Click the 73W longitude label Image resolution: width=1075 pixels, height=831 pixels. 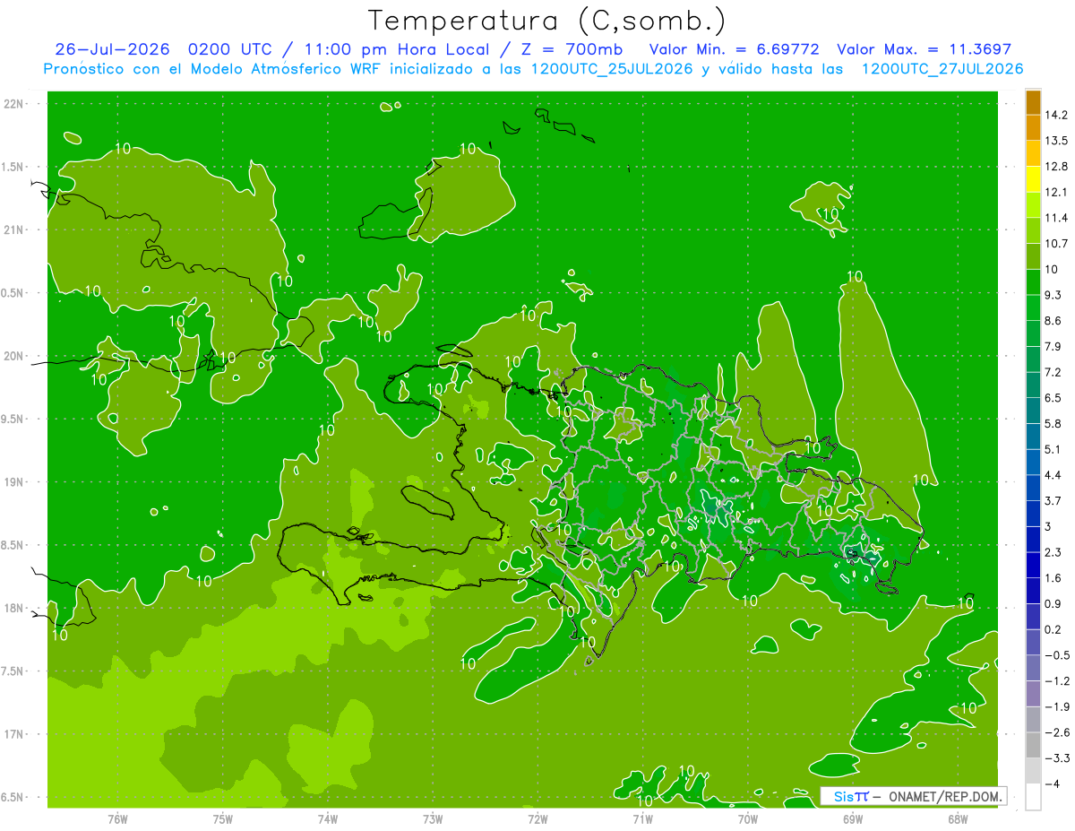(x=433, y=818)
